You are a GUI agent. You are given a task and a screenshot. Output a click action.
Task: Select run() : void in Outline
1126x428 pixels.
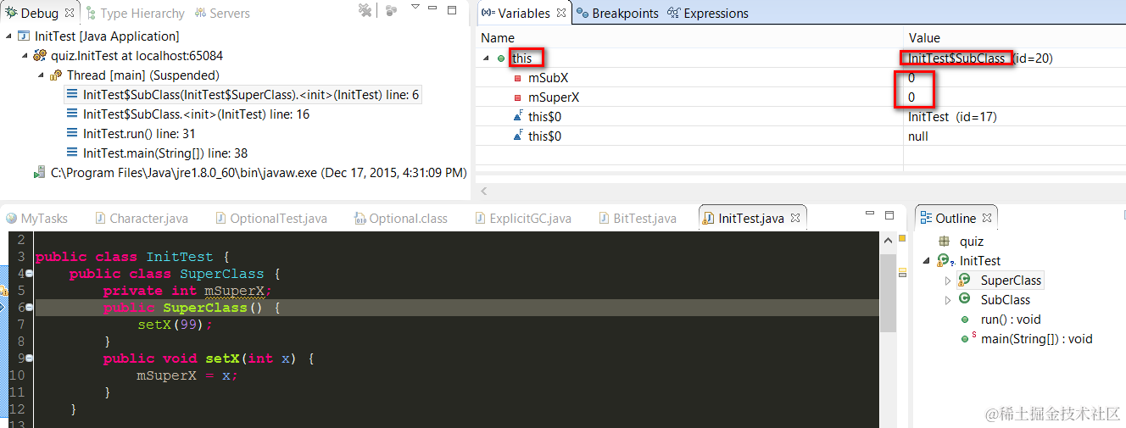point(1010,320)
